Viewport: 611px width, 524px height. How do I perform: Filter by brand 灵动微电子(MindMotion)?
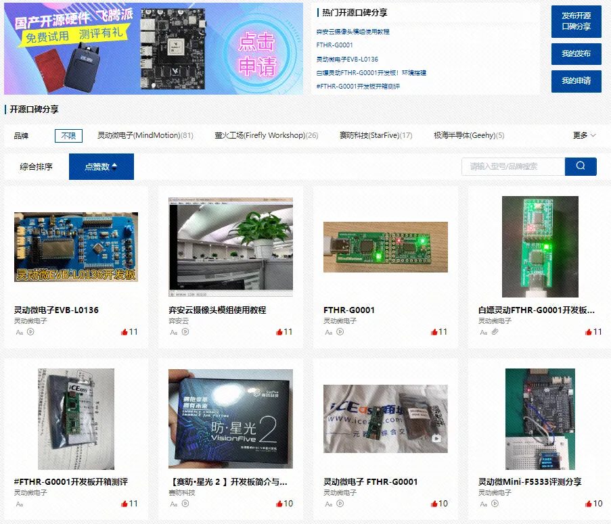click(145, 135)
